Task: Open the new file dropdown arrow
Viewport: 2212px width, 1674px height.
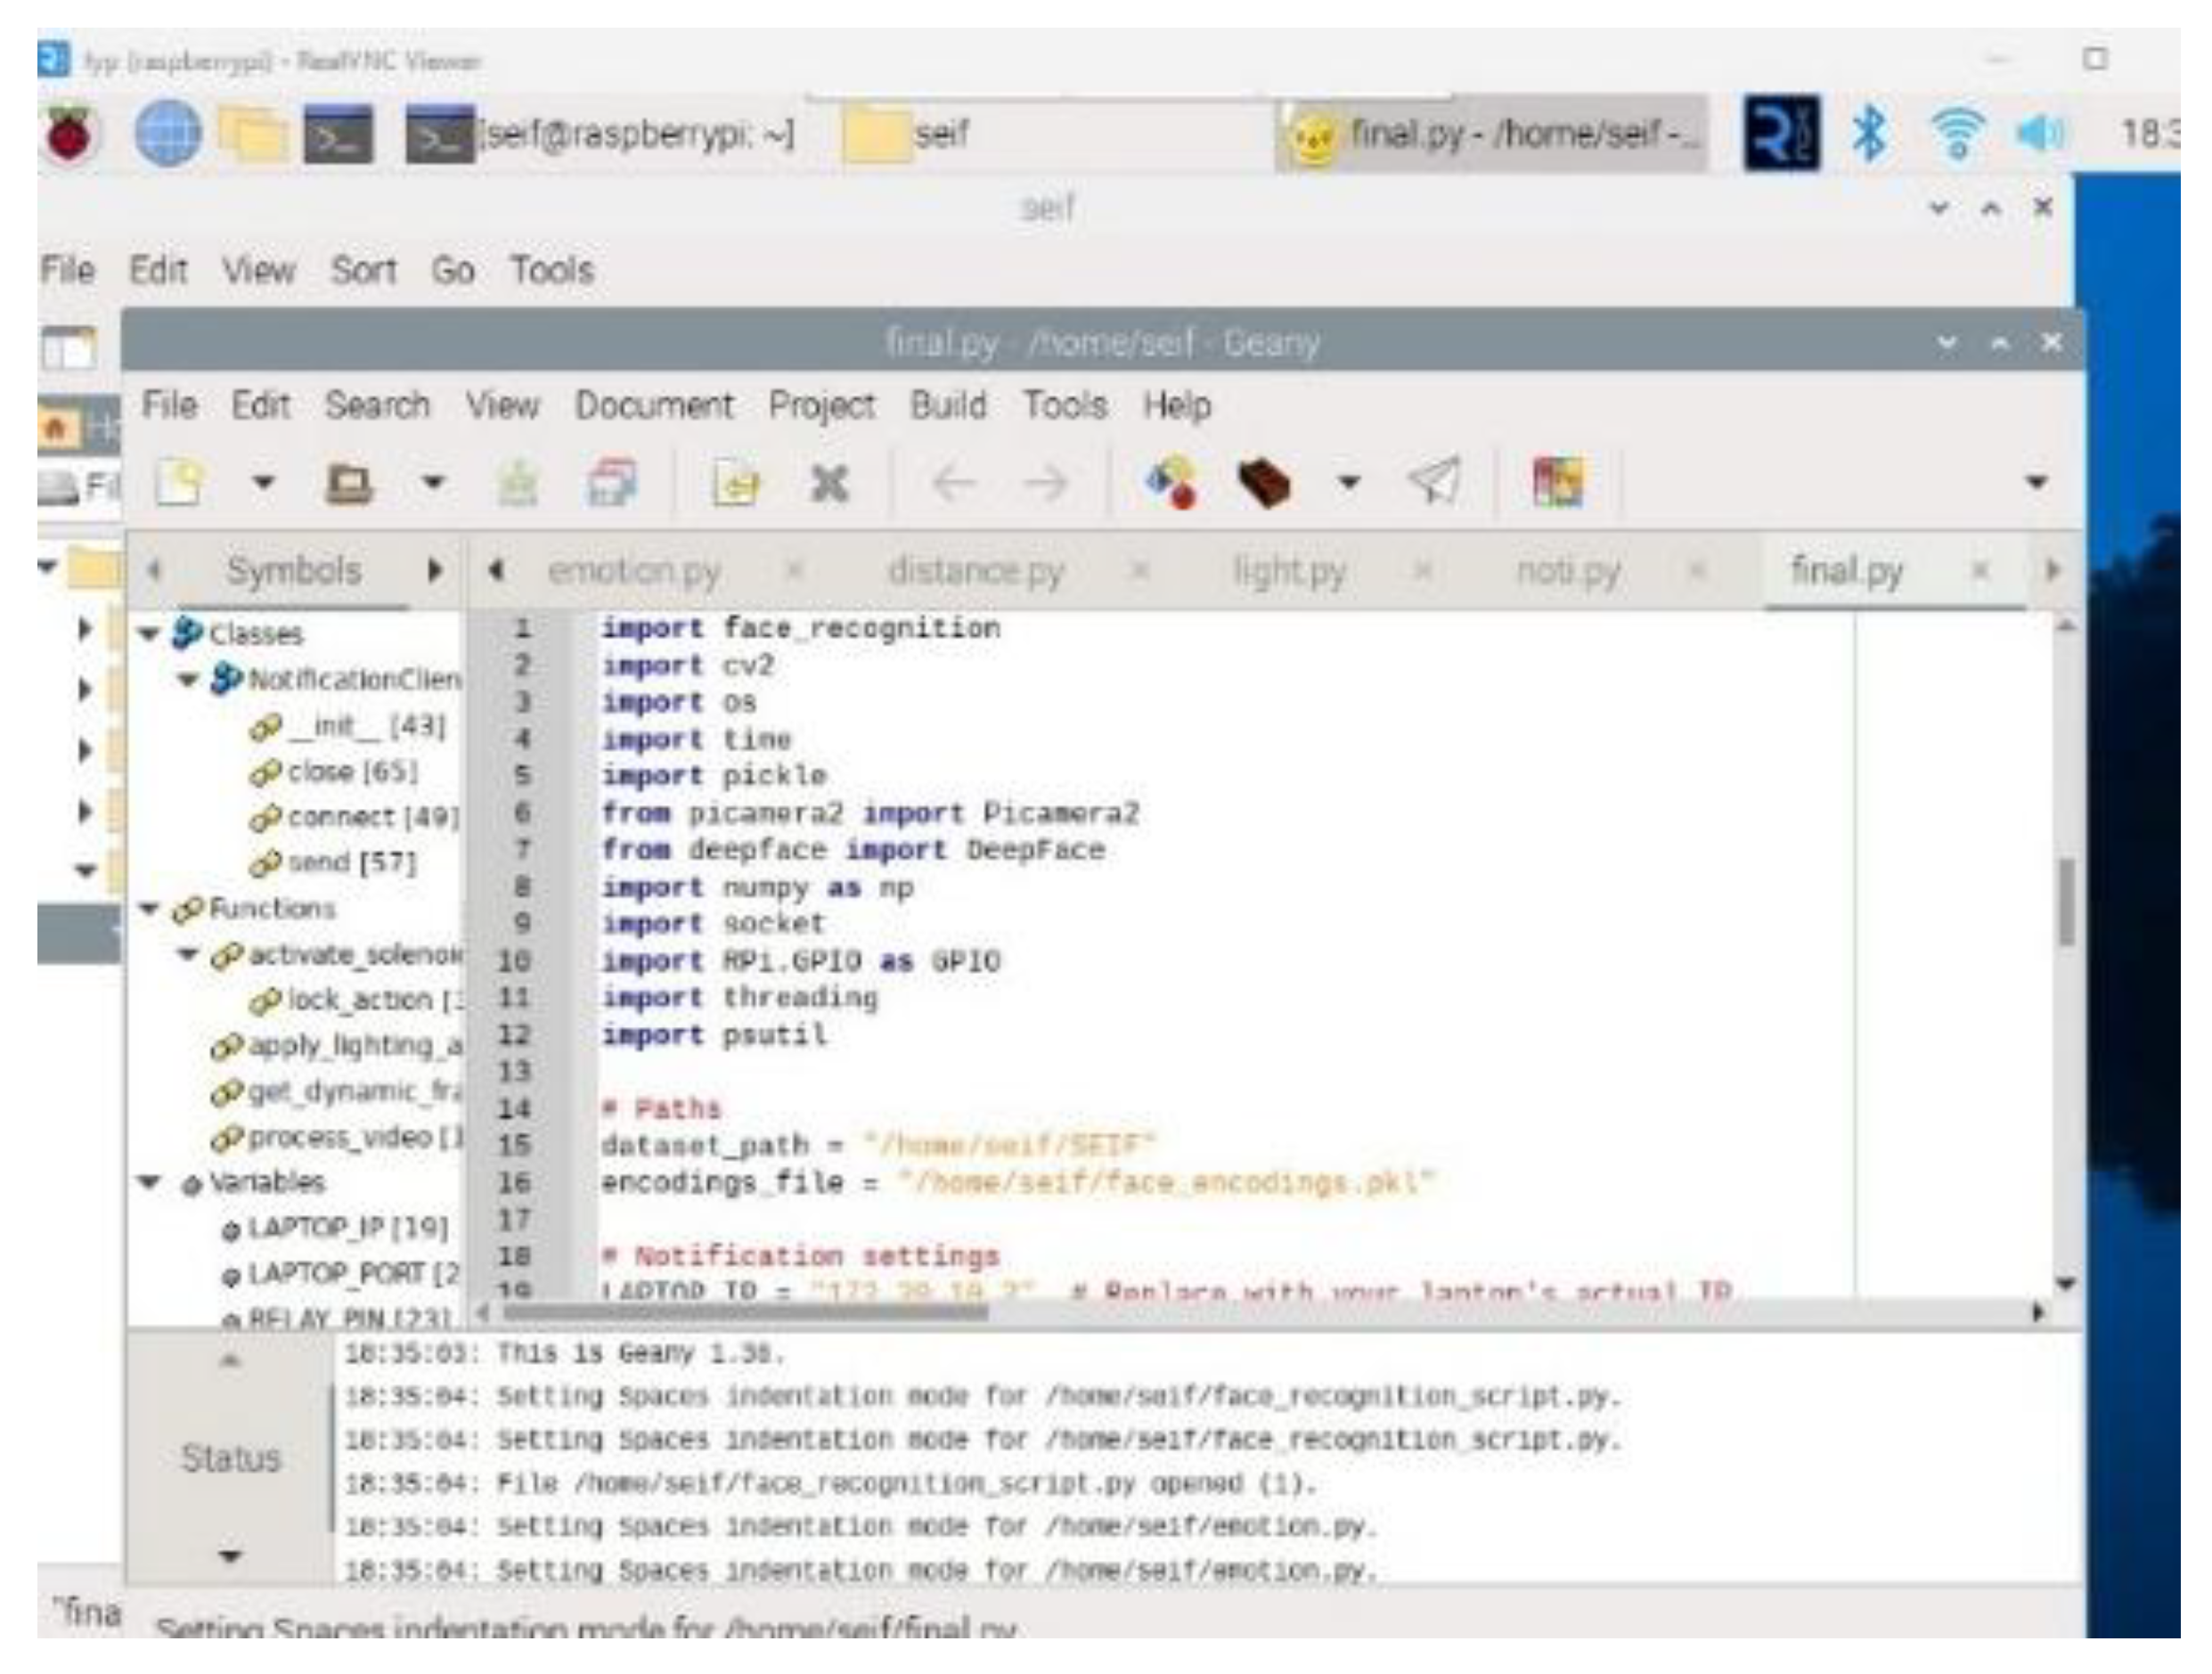Action: pyautogui.click(x=263, y=484)
